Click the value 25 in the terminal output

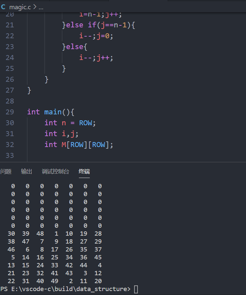coord(55,257)
